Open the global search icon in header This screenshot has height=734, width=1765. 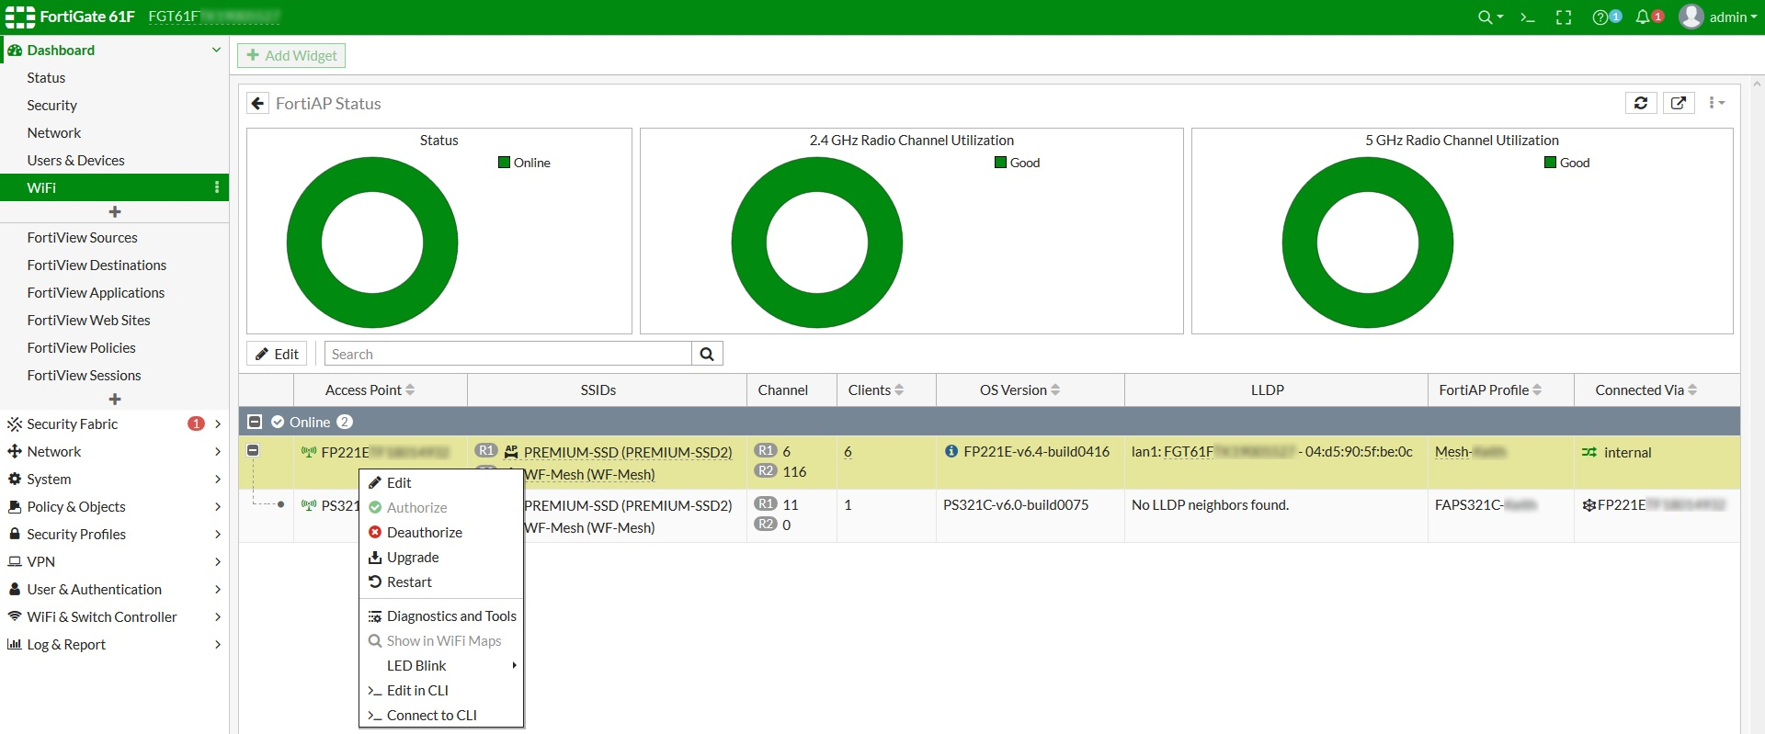(1484, 17)
